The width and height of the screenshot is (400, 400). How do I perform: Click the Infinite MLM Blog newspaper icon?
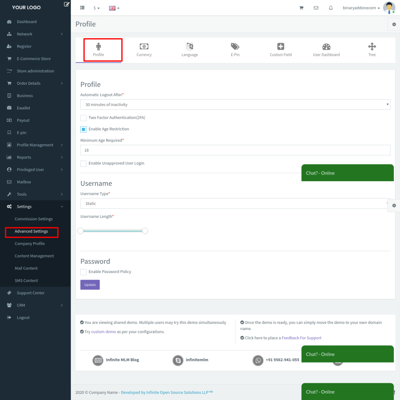98,361
